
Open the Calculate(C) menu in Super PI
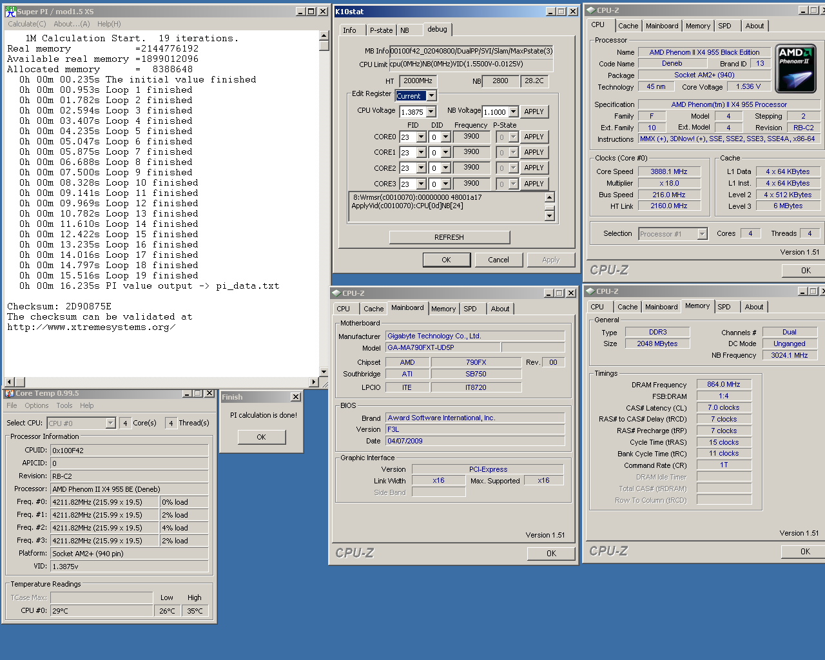pos(27,24)
